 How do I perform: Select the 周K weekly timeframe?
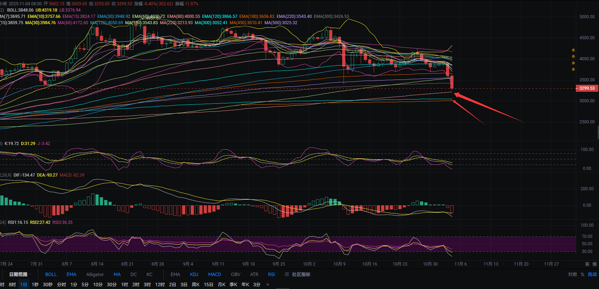(x=195, y=284)
